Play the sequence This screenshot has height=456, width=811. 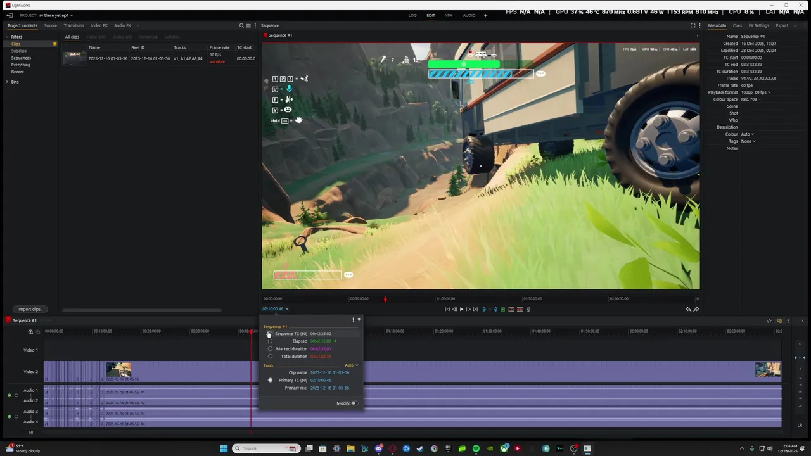click(461, 309)
